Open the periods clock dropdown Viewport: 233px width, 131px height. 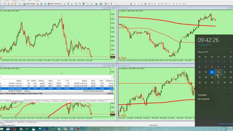(101, 4)
